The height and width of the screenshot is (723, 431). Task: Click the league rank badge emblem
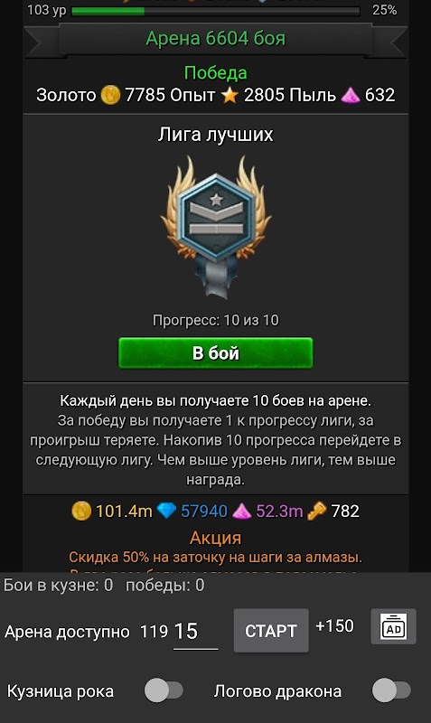tap(216, 227)
